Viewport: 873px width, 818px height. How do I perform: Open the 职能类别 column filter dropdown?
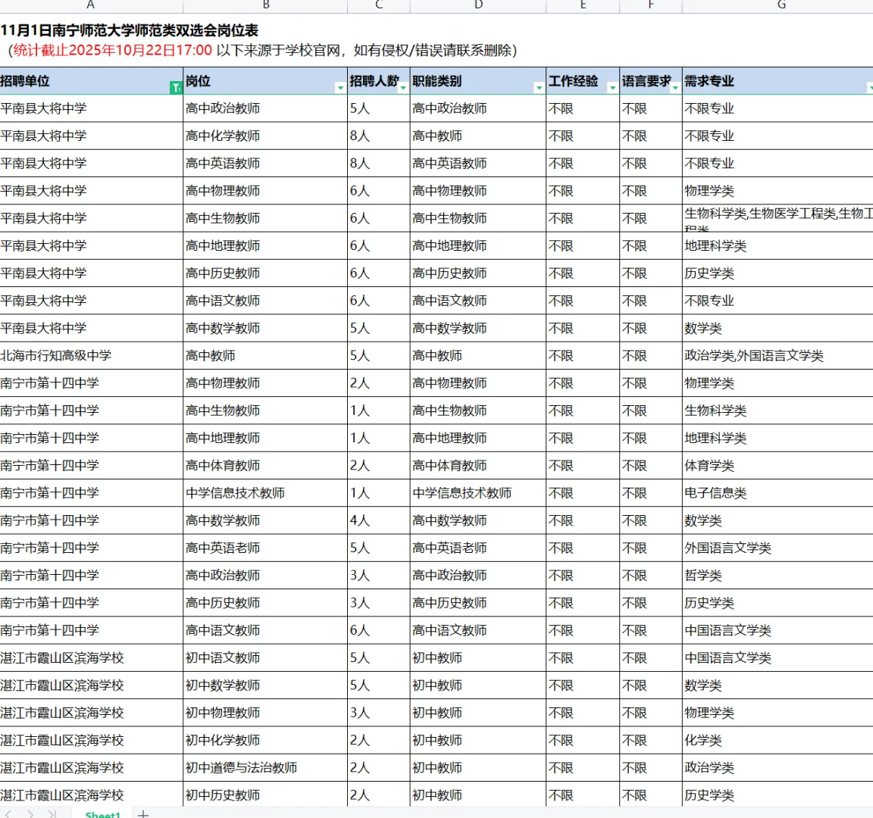click(x=538, y=88)
